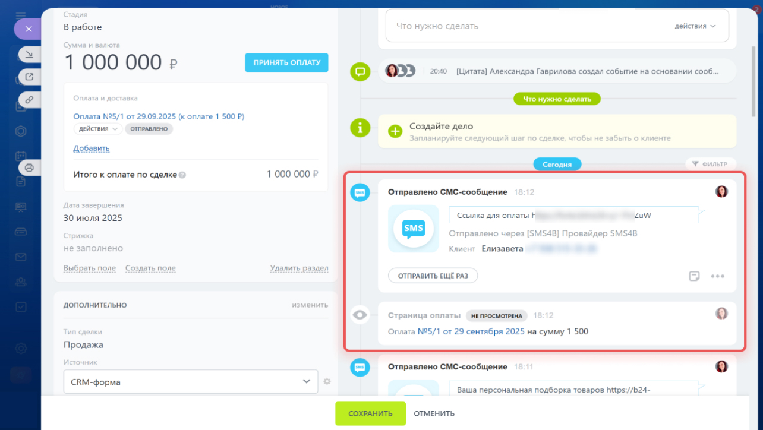The width and height of the screenshot is (763, 430).
Task: Open three-dots menu in SMS card
Action: pyautogui.click(x=718, y=276)
